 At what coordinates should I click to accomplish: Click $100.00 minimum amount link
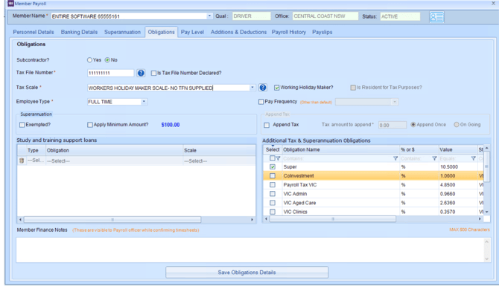[x=171, y=125]
